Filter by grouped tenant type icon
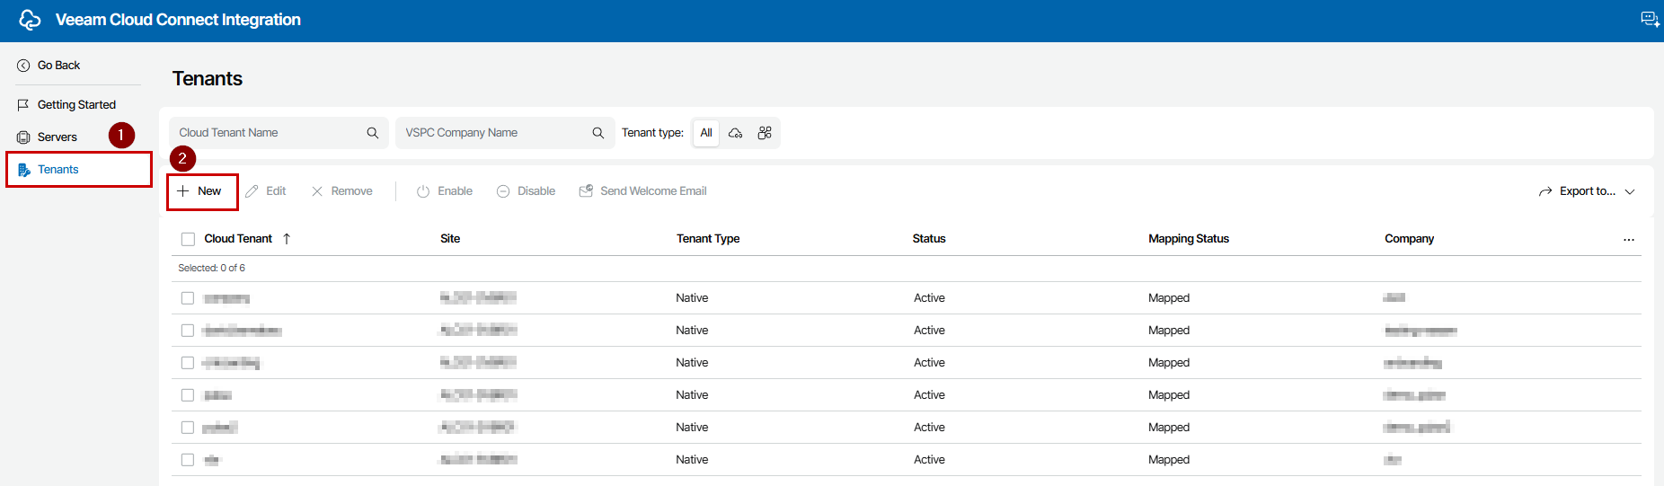This screenshot has width=1664, height=486. pyautogui.click(x=765, y=133)
